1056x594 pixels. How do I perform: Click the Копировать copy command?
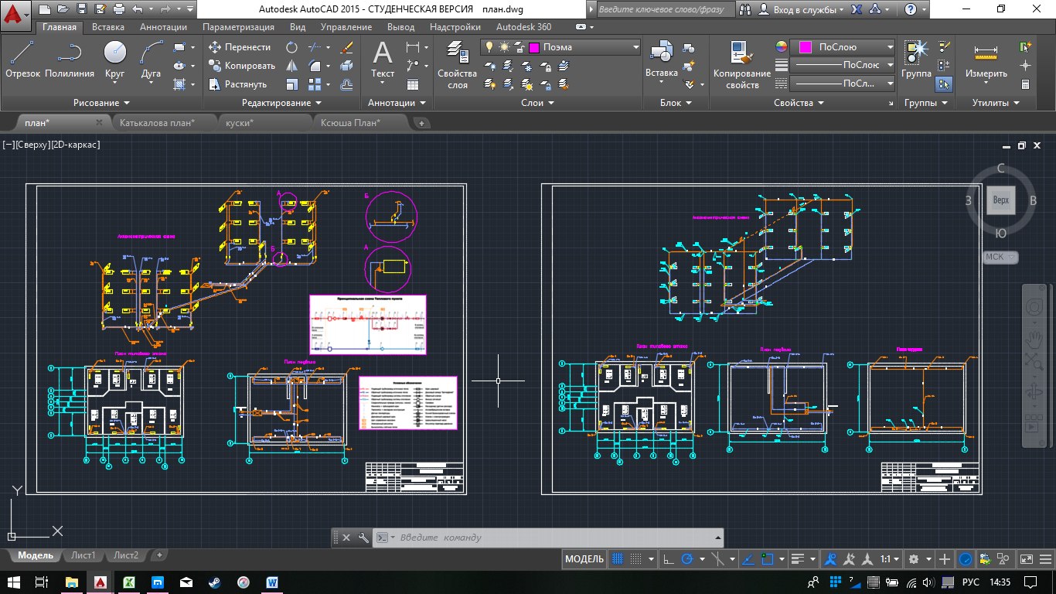[242, 66]
